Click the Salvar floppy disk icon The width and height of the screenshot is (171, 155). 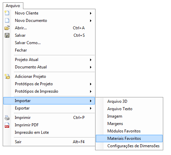7,35
